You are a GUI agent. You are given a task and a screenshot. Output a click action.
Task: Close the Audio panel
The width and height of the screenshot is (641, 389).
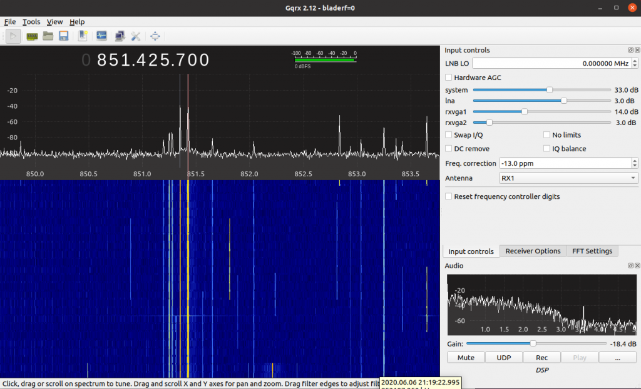point(637,266)
